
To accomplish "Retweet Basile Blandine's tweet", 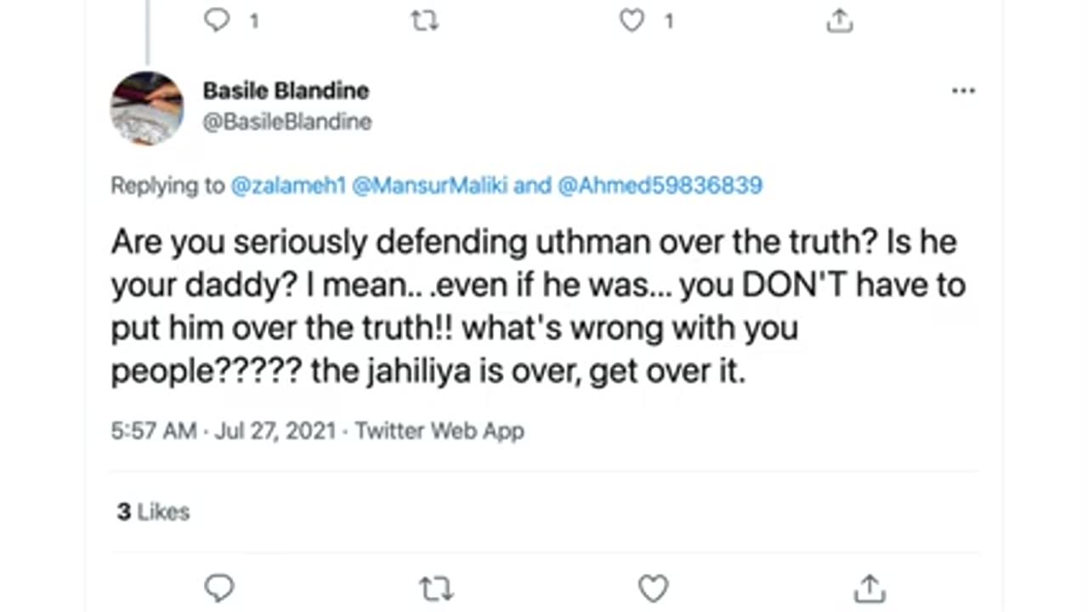I will pyautogui.click(x=435, y=587).
